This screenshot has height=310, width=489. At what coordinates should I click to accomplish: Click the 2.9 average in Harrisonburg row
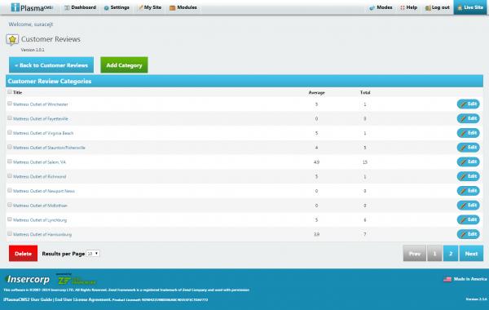tap(316, 234)
